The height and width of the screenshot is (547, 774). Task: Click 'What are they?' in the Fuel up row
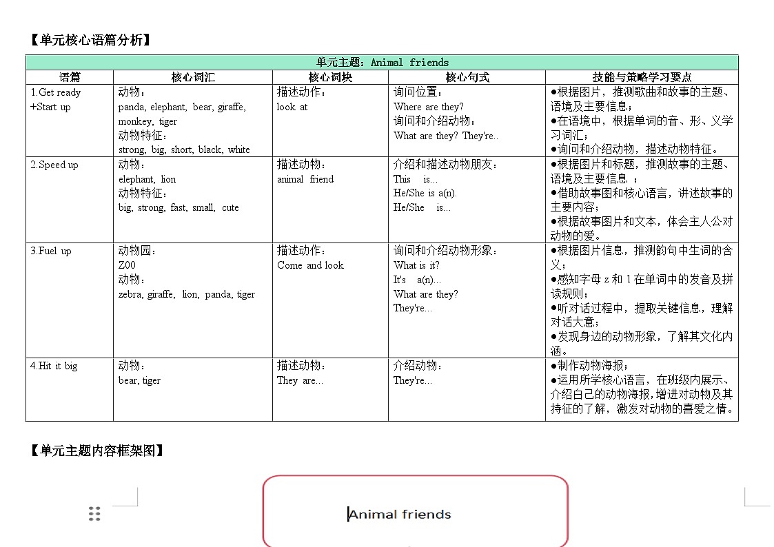[426, 294]
